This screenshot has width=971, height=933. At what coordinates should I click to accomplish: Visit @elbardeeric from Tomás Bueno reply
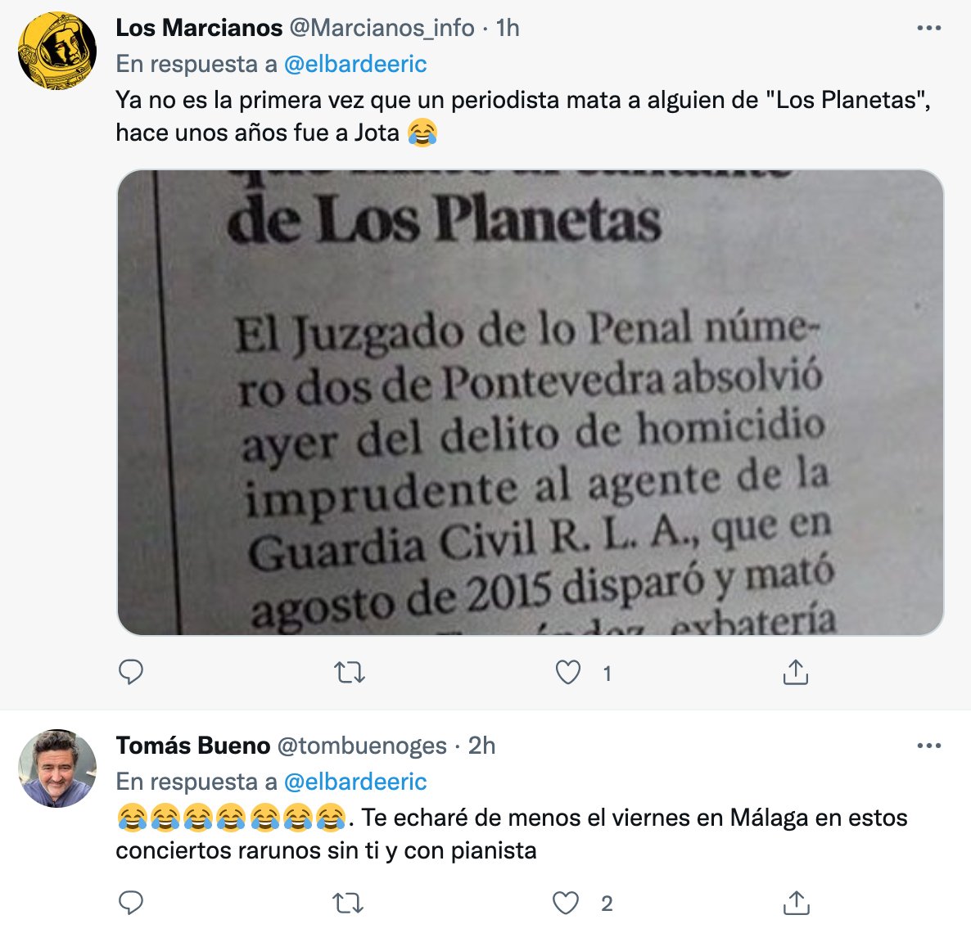click(x=355, y=782)
